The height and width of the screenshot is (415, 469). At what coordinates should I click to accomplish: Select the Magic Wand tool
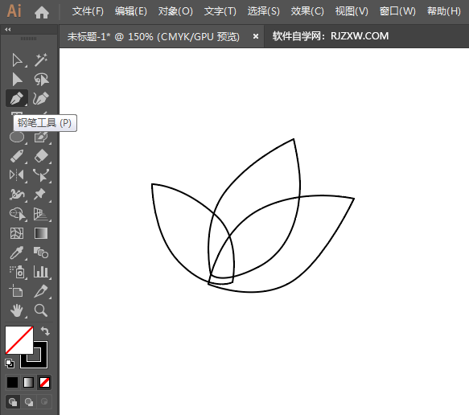pos(41,60)
